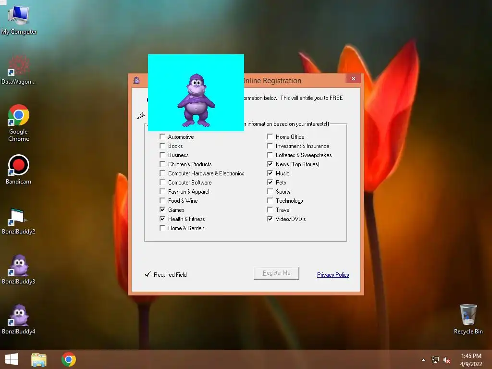Close the Online Registration dialog
The image size is (492, 369).
[354, 78]
